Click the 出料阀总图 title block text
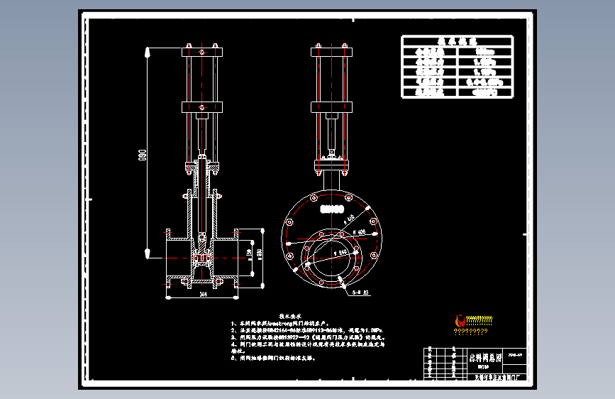This screenshot has height=399, width=615. [x=485, y=358]
